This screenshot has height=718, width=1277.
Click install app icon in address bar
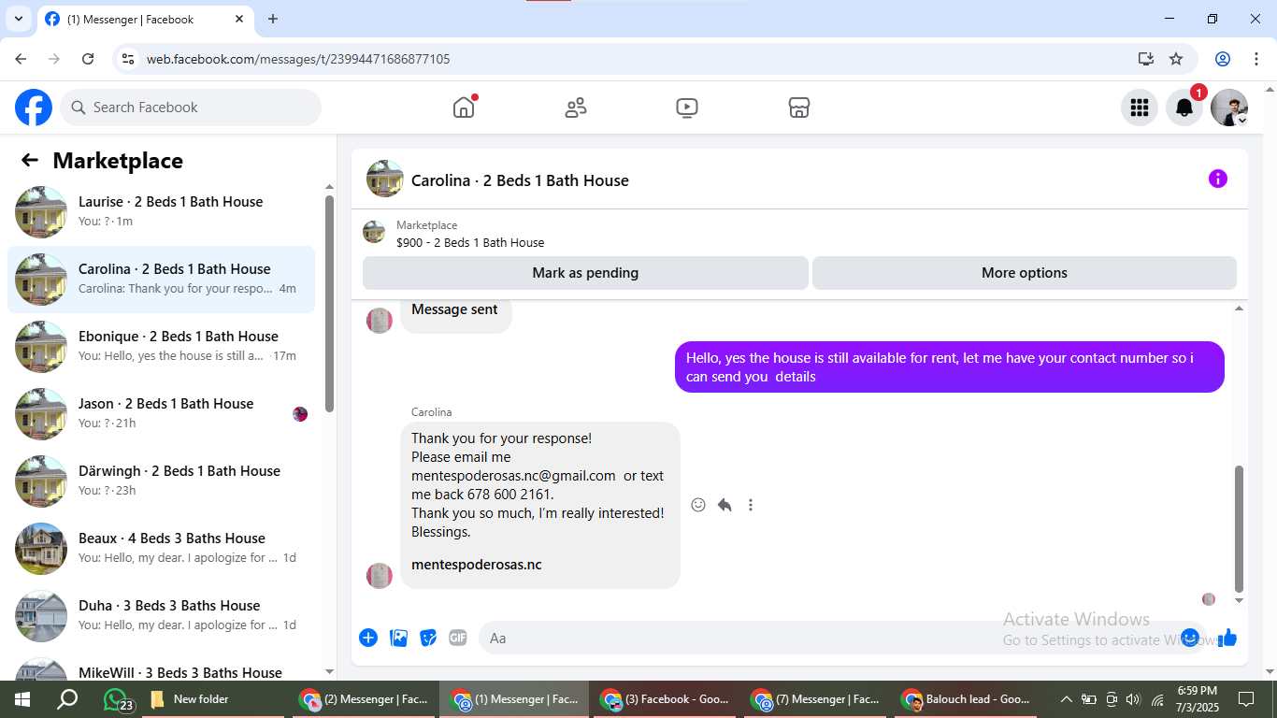(x=1146, y=59)
